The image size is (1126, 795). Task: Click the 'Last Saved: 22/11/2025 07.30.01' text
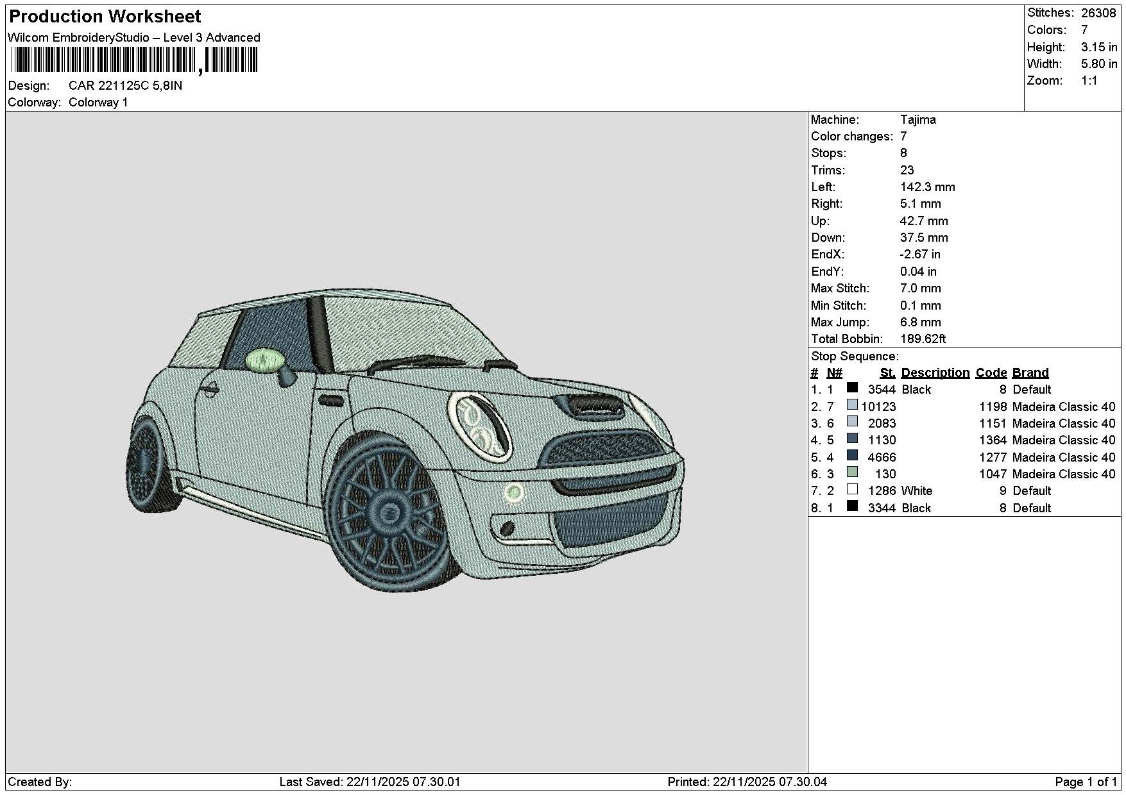pos(370,782)
